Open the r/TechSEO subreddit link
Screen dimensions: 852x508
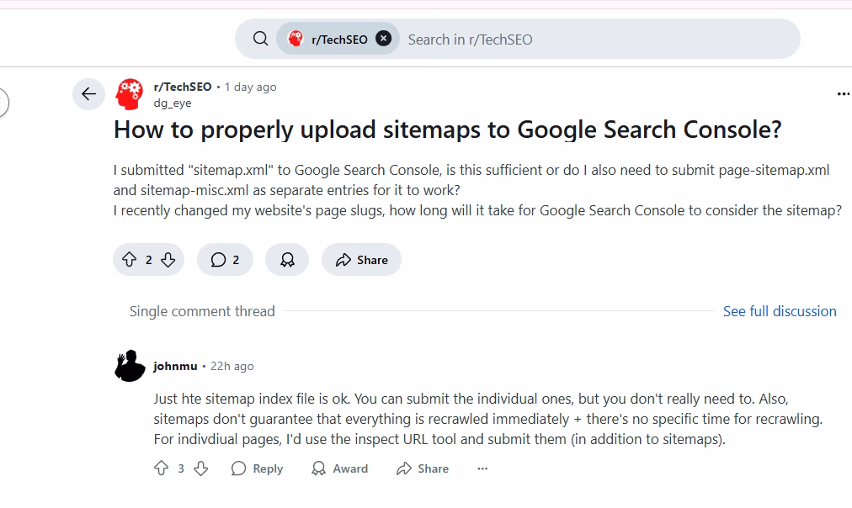[x=183, y=87]
